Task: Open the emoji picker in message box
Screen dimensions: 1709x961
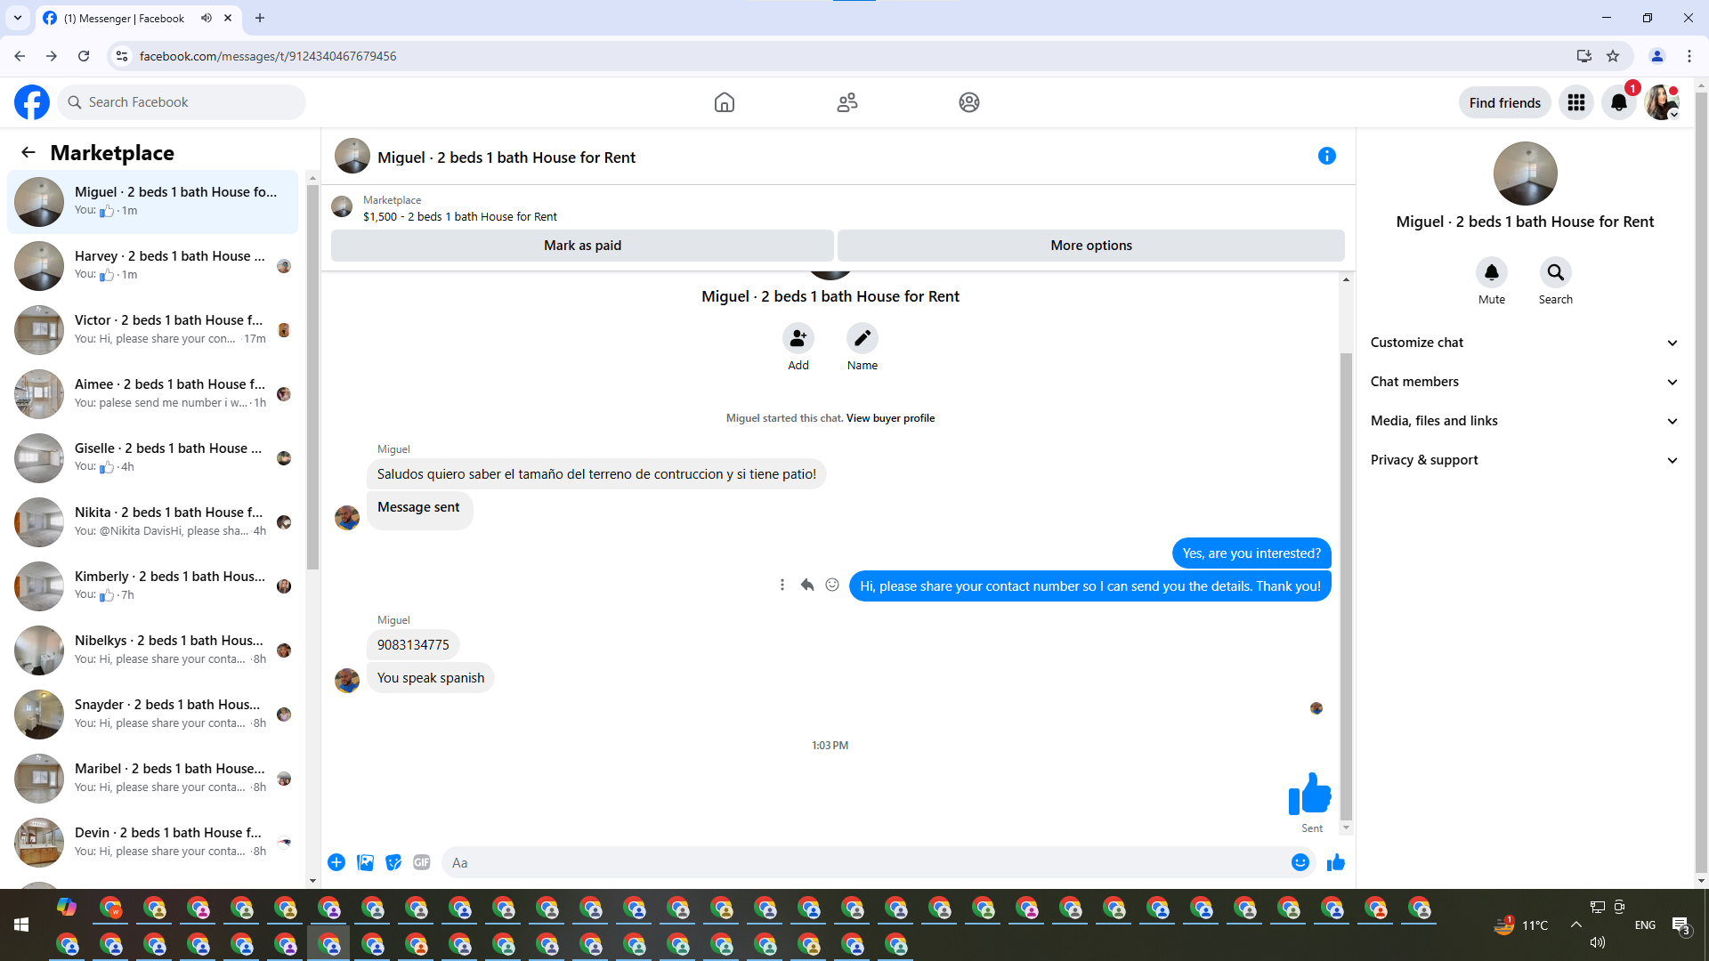Action: (1300, 862)
